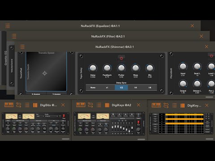Viewport: 215px width, 161px height.
Task: Click the PitchShift Semi L knob
Action: click(x=197, y=67)
